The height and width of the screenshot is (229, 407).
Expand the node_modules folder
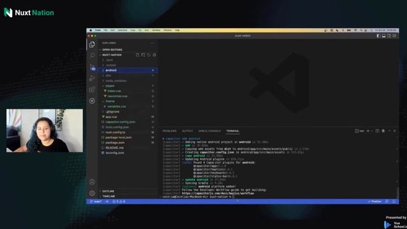point(127,81)
